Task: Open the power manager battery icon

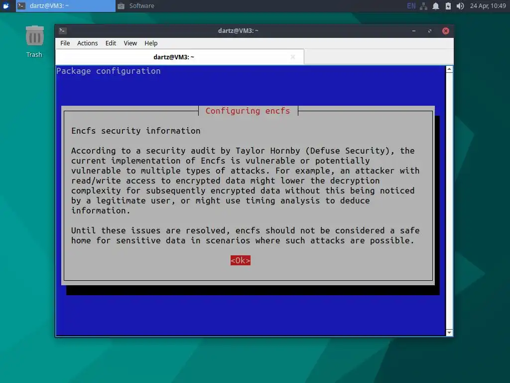Action: (x=448, y=6)
